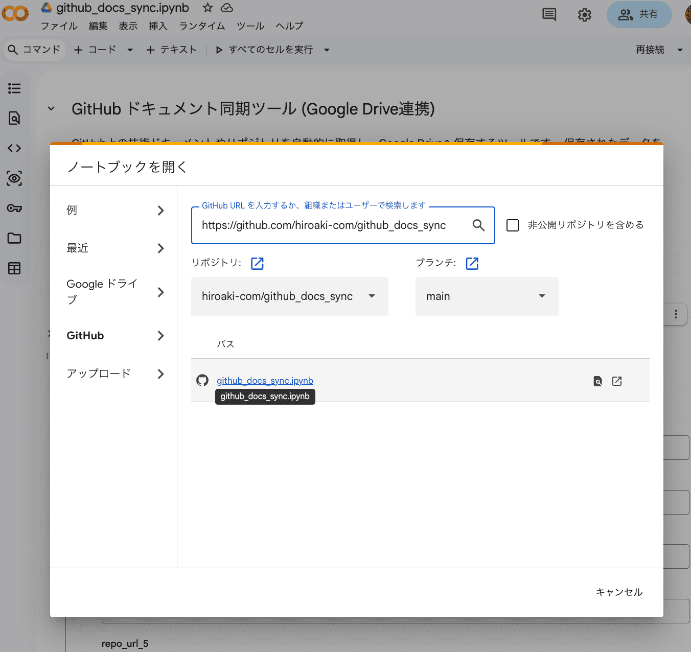This screenshot has height=652, width=691.
Task: Open the variable inspector in the sidebar
Action: coord(14,178)
